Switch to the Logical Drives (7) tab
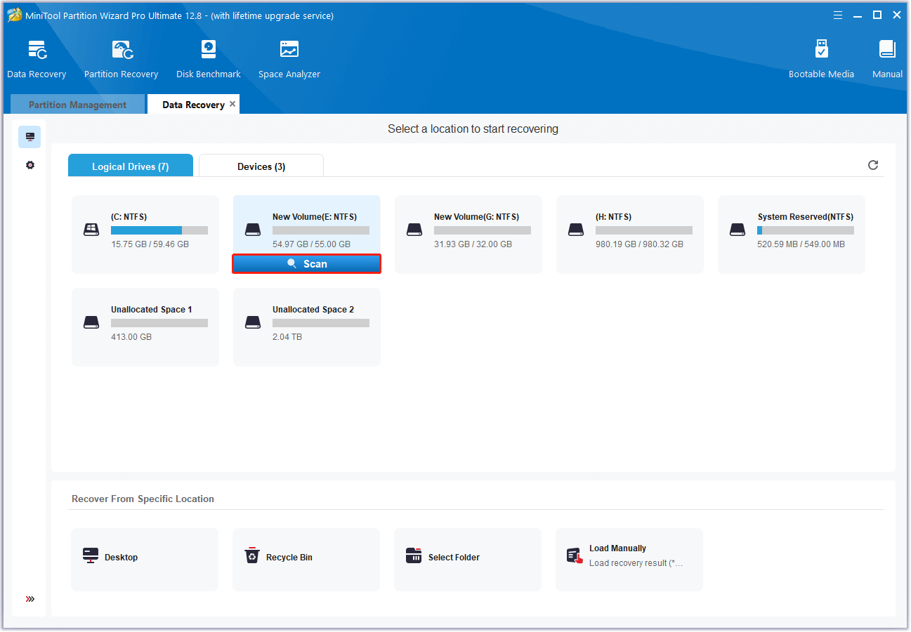The height and width of the screenshot is (632, 911). point(131,166)
